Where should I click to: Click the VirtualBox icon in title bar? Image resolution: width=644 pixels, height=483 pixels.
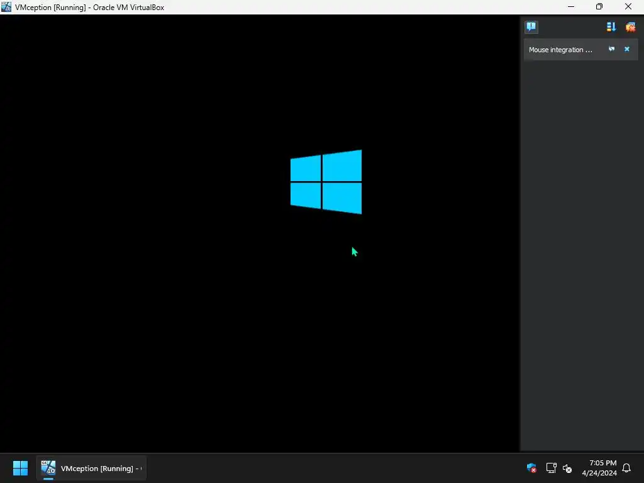[x=6, y=7]
